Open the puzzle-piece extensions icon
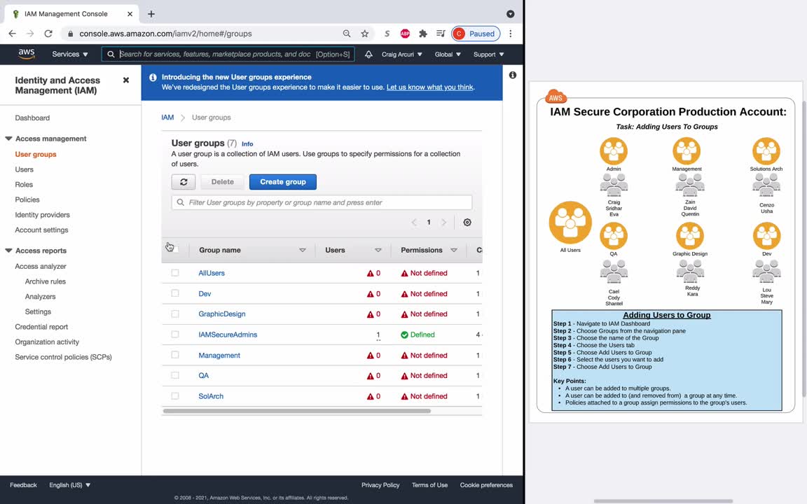Viewport: 807px width, 504px height. [423, 34]
